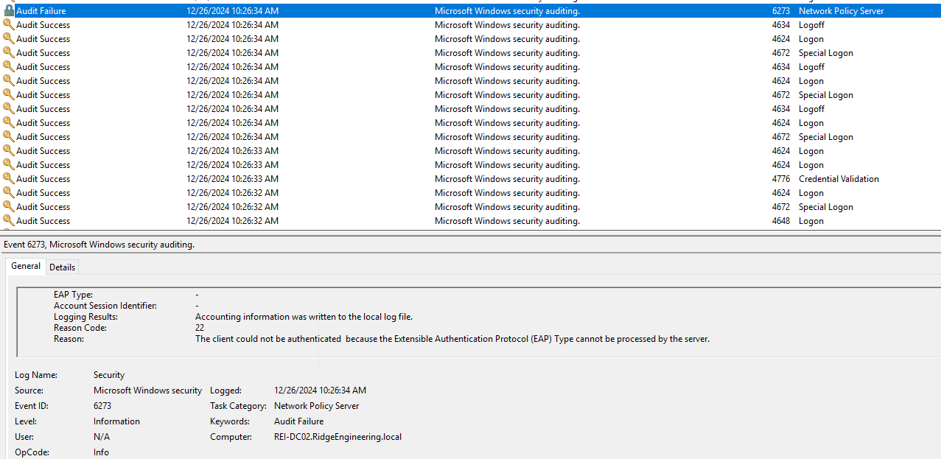
Task: Click the Reason Code value 22
Action: tap(200, 328)
